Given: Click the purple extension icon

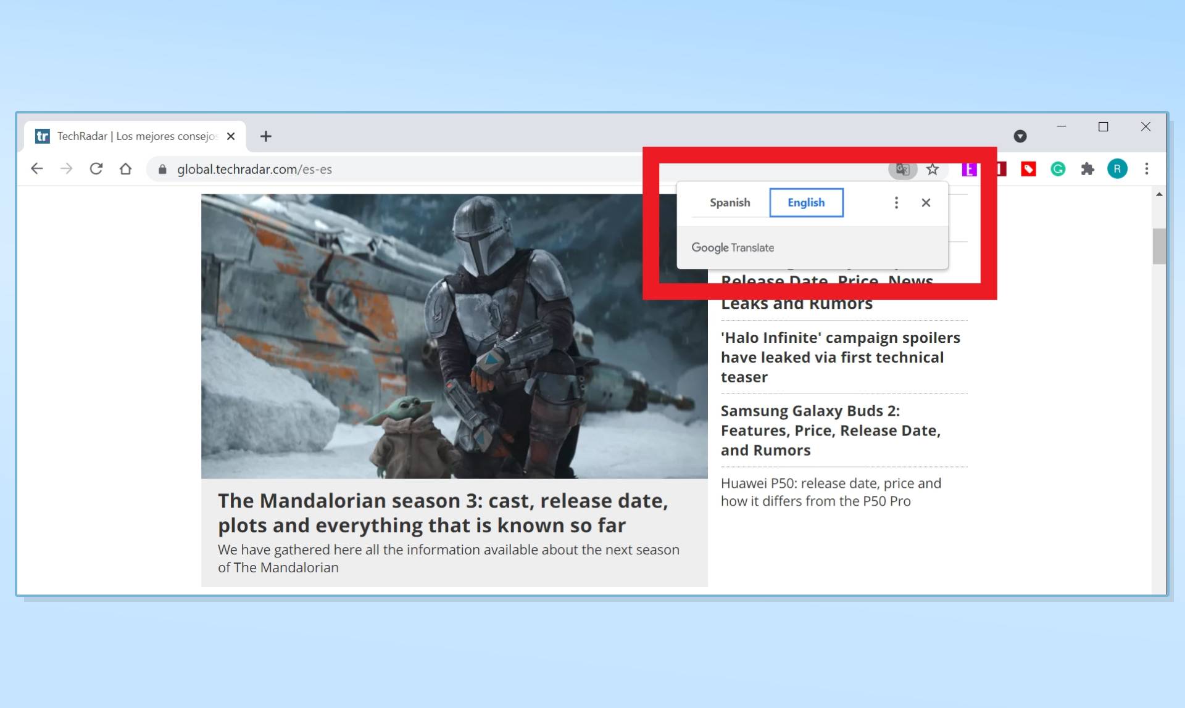Looking at the screenshot, I should pos(969,169).
